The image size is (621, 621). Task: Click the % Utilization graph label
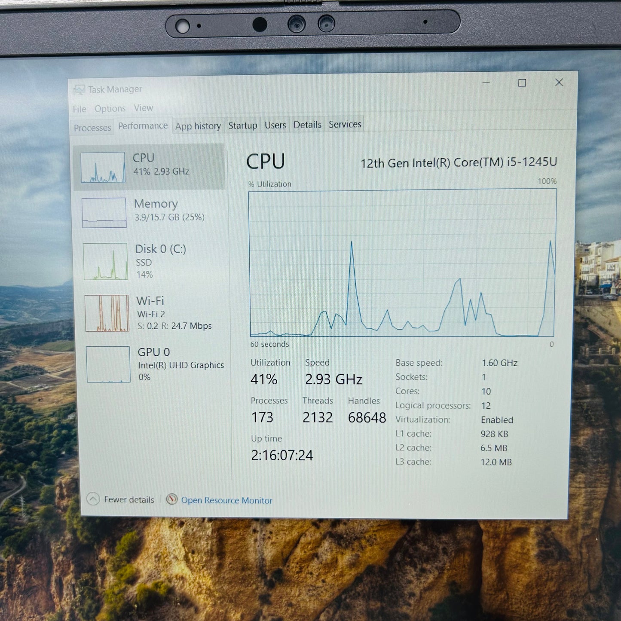[270, 184]
